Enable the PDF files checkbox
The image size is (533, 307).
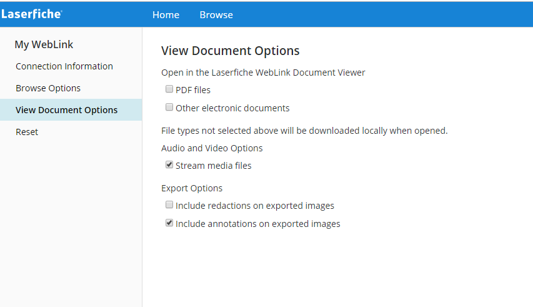(169, 89)
